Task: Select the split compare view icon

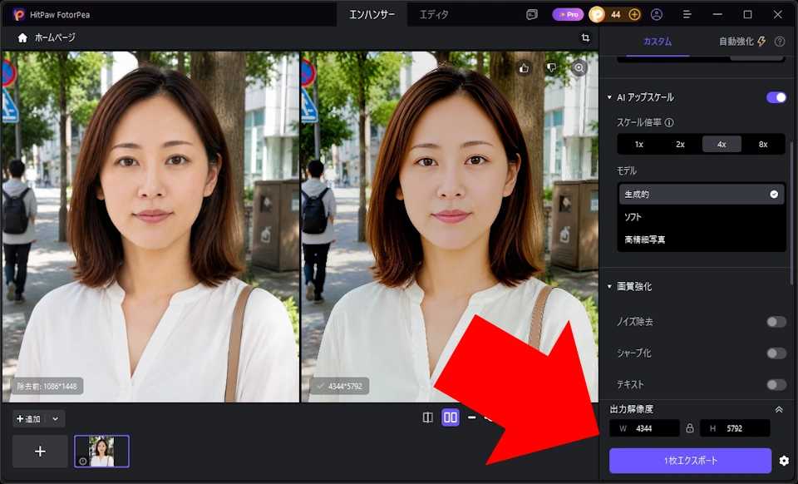Action: [428, 417]
